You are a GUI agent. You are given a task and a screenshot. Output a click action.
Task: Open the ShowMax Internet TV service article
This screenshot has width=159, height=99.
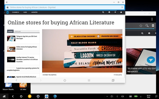[27, 59]
